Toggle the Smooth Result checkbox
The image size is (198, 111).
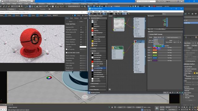pyautogui.click(x=184, y=67)
